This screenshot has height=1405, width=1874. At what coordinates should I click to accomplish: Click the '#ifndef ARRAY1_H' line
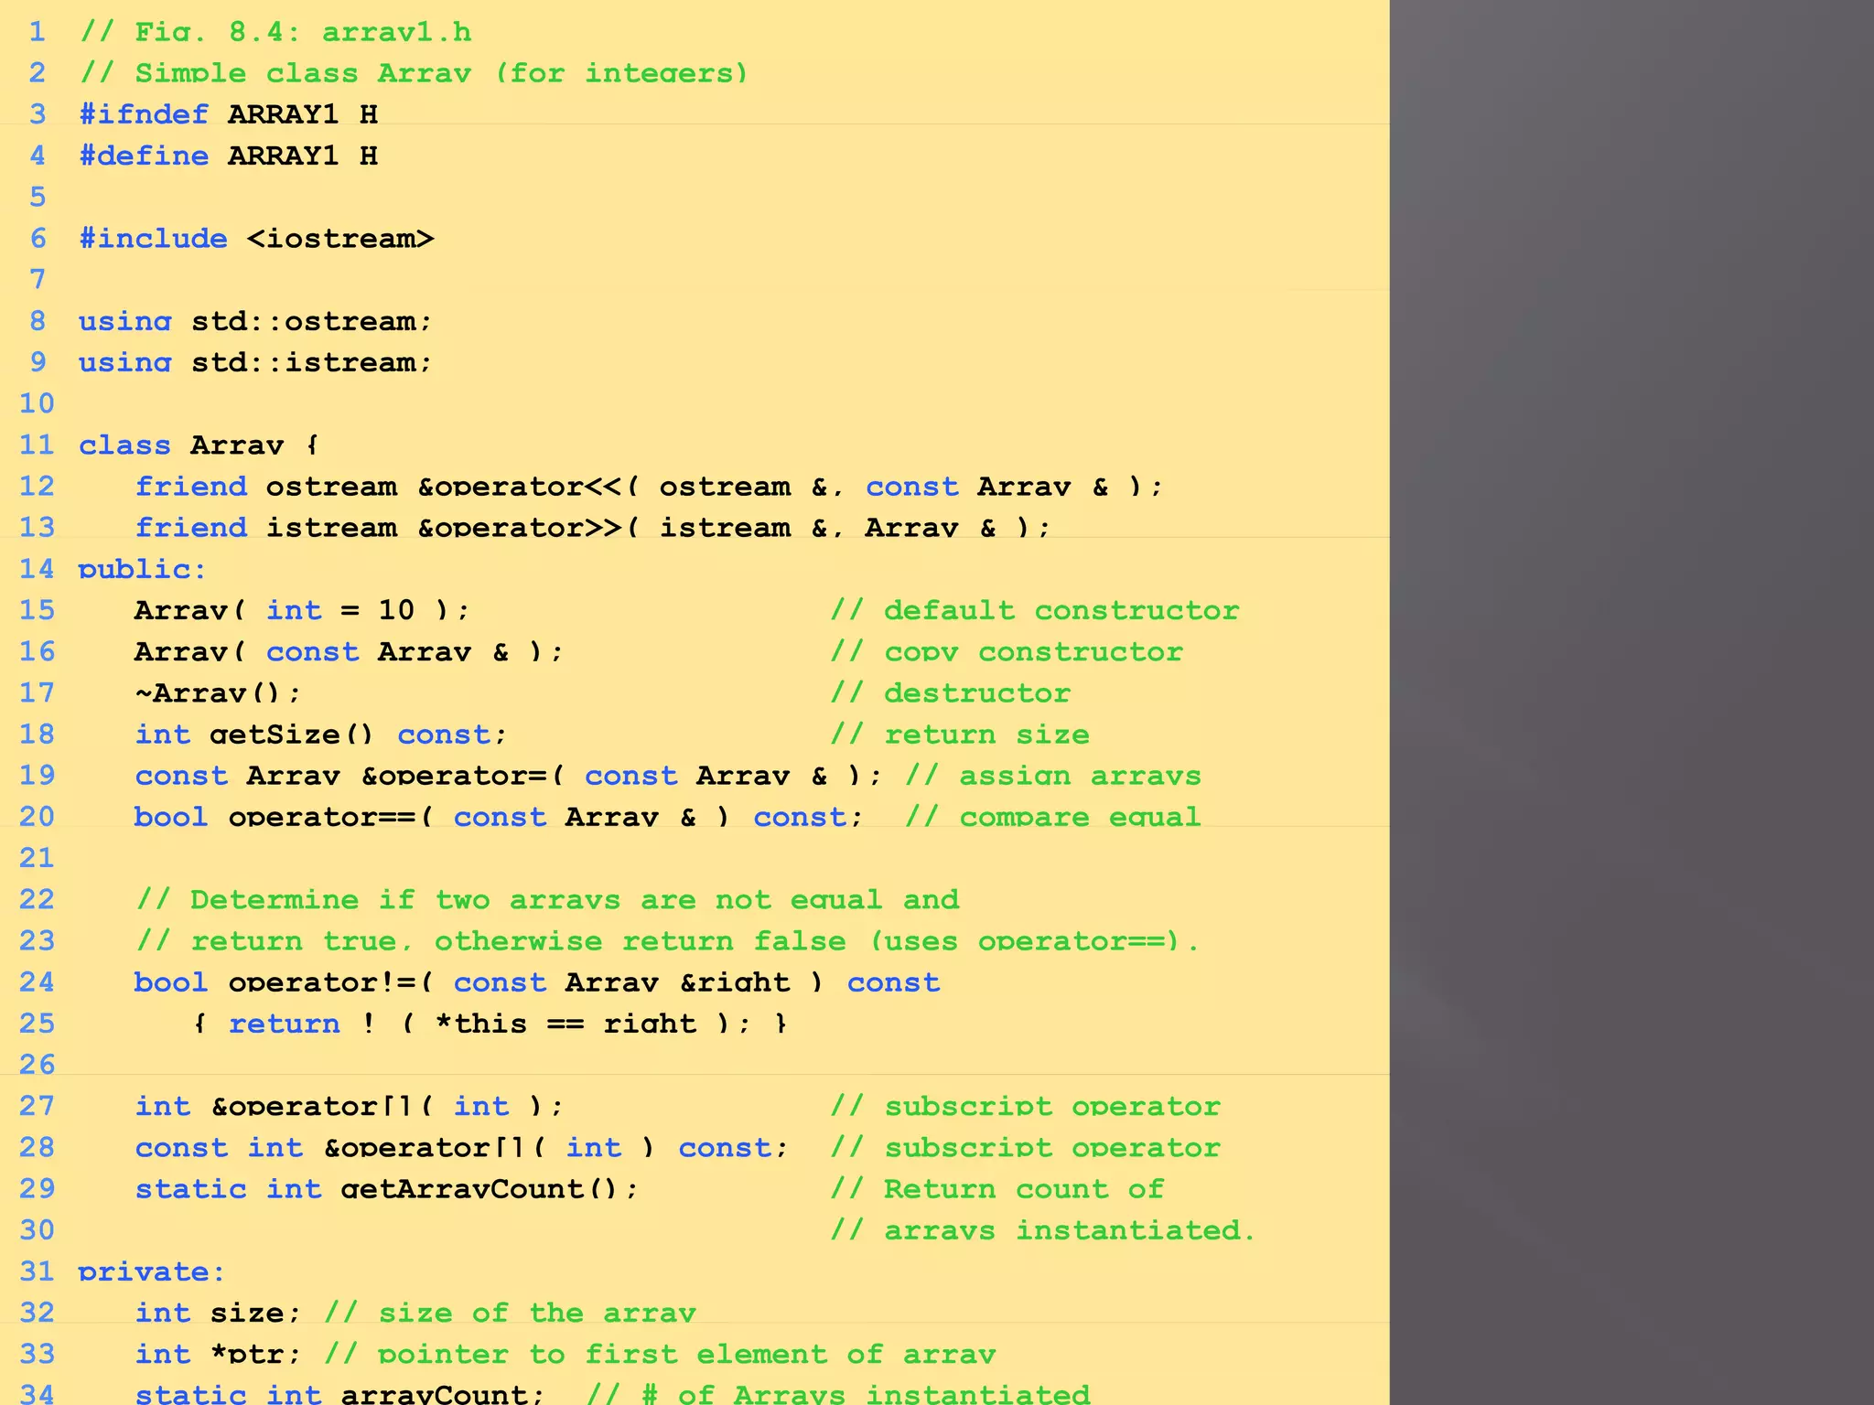(x=229, y=114)
